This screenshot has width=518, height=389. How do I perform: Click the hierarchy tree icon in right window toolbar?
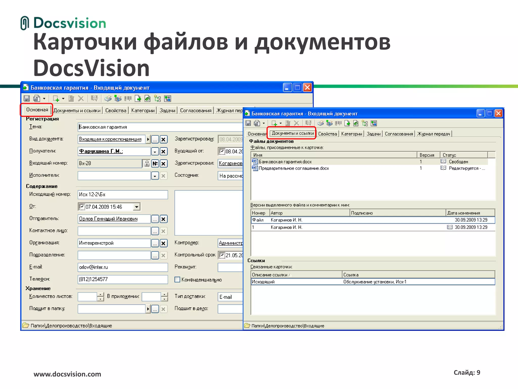pos(365,123)
